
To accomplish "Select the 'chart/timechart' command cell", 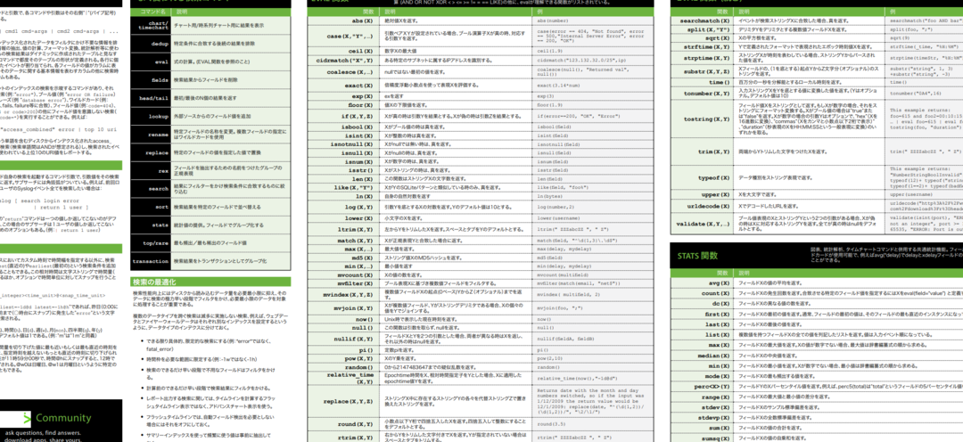I will click(x=151, y=26).
